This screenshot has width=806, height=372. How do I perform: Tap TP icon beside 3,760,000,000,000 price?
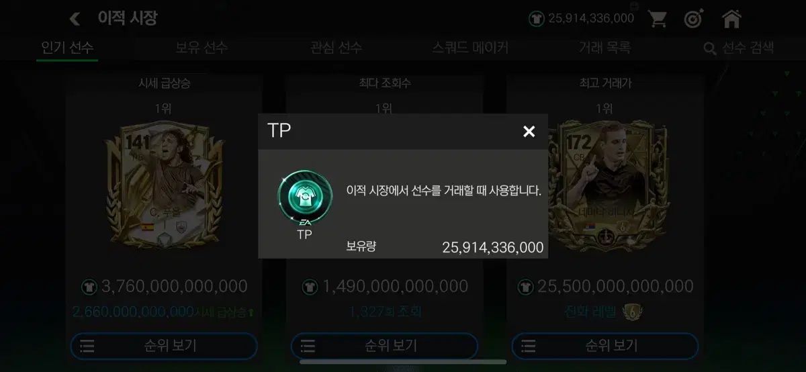pyautogui.click(x=89, y=287)
